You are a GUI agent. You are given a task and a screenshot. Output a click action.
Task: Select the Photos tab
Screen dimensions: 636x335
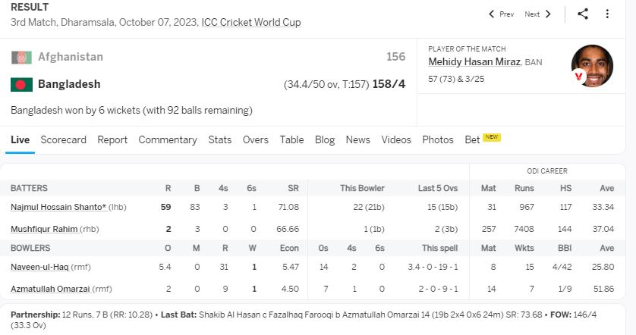coord(438,139)
